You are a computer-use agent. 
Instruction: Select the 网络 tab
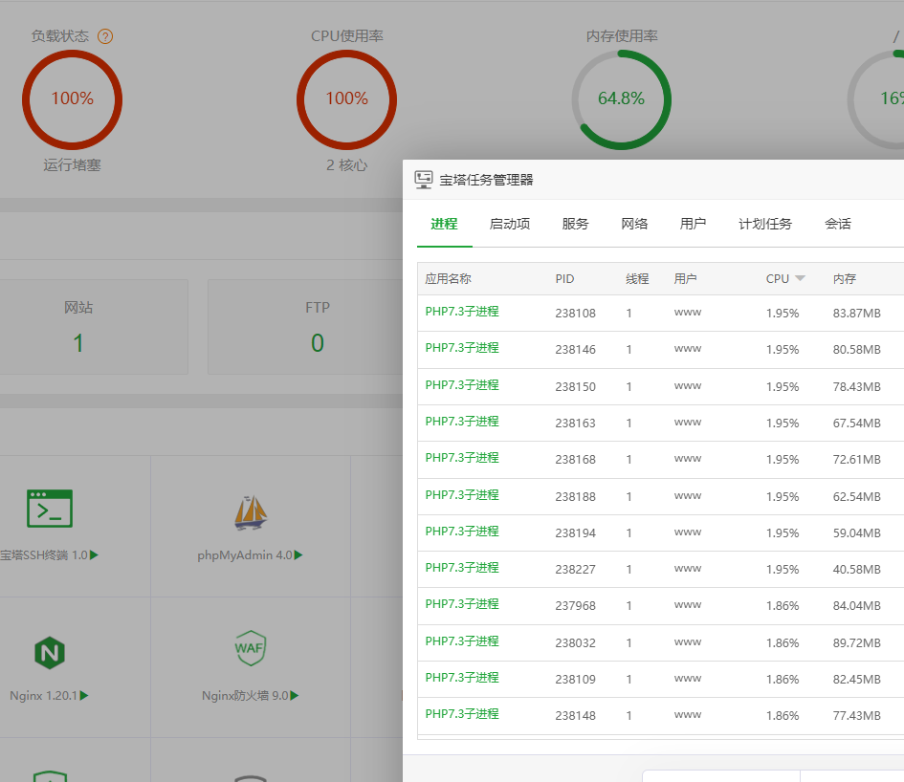(634, 224)
